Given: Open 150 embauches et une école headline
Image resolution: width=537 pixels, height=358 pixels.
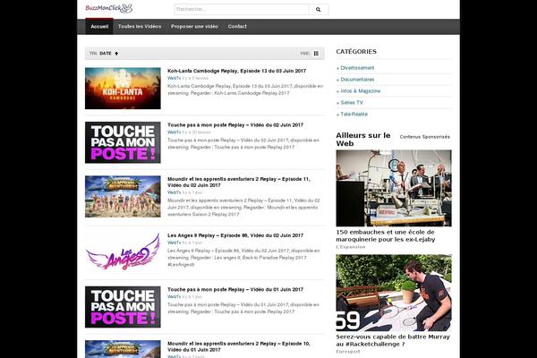Looking at the screenshot, I should (x=386, y=235).
